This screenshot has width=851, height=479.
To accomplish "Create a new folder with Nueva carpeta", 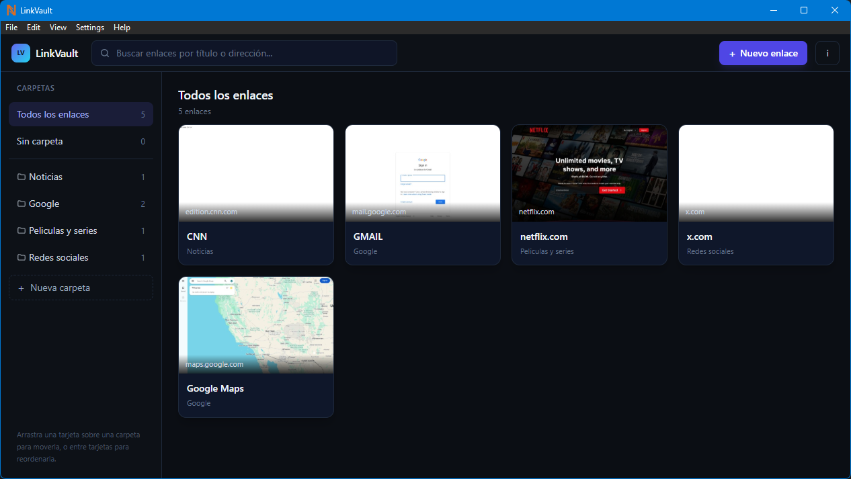I will click(x=81, y=288).
